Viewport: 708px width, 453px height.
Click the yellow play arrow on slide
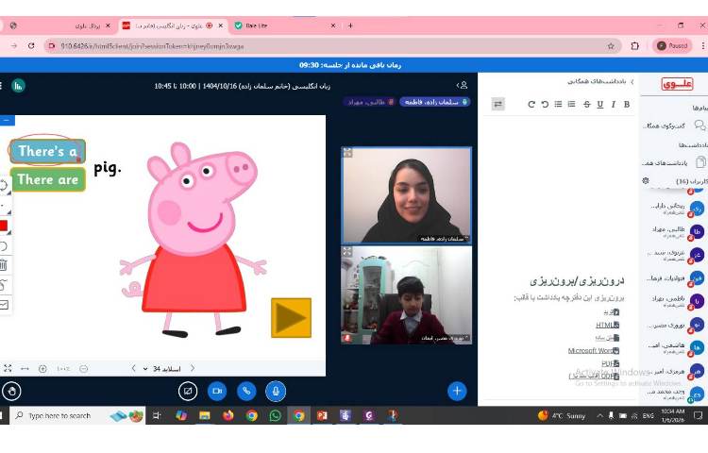click(292, 318)
